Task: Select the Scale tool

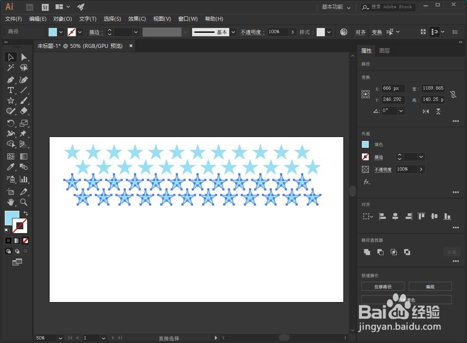Action: pos(24,123)
